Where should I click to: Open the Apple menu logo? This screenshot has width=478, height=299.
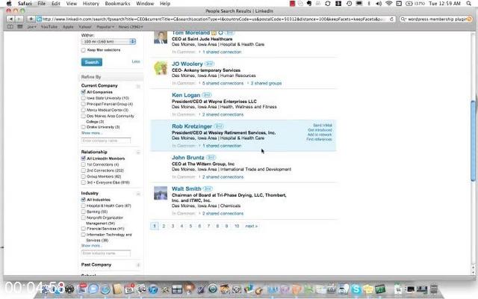(9, 4)
